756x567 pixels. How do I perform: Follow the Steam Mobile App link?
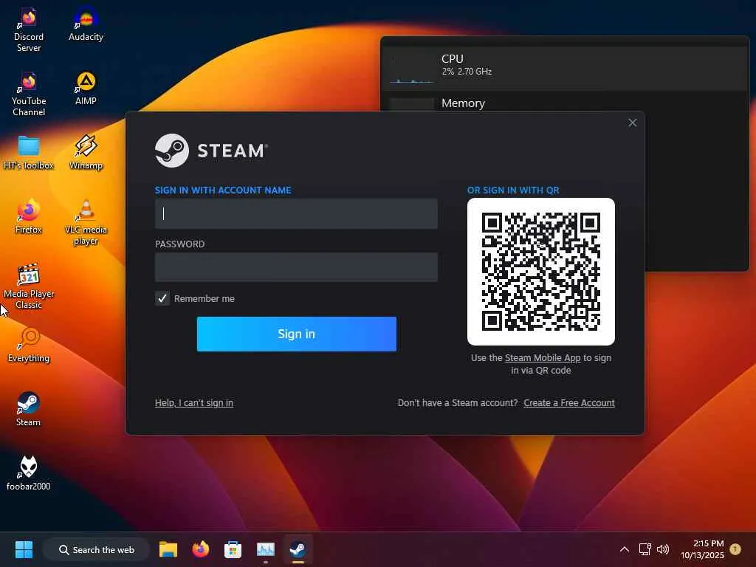543,358
